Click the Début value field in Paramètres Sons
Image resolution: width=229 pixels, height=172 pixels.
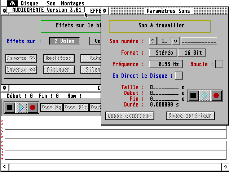[x=164, y=93]
